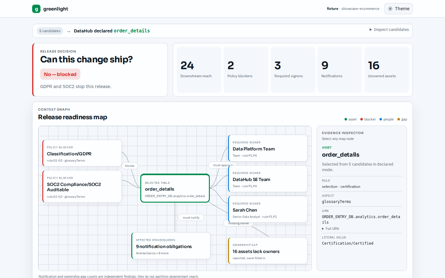The width and height of the screenshot is (445, 278).
Task: Click the arrow icon after 5 candidates
Action: pos(69,31)
